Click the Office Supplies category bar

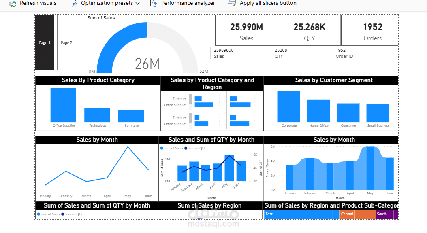63,105
